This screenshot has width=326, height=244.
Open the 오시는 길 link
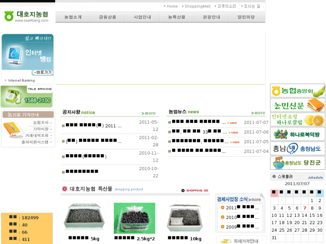pyautogui.click(x=252, y=6)
